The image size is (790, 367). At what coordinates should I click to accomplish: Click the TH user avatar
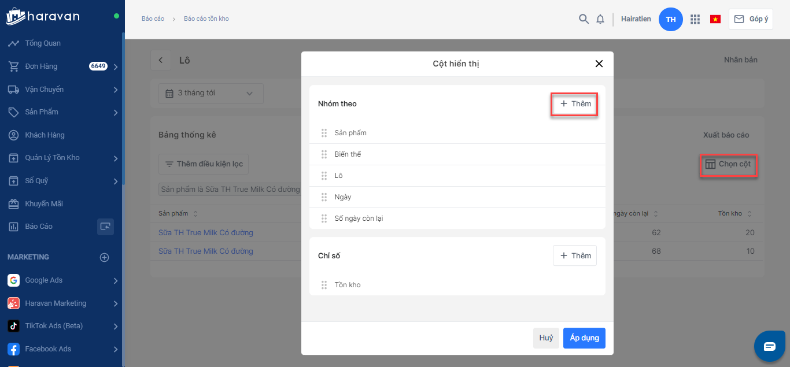tap(670, 19)
